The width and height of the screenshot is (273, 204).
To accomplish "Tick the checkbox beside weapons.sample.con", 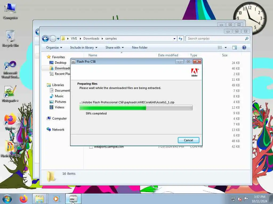I will (91, 147).
